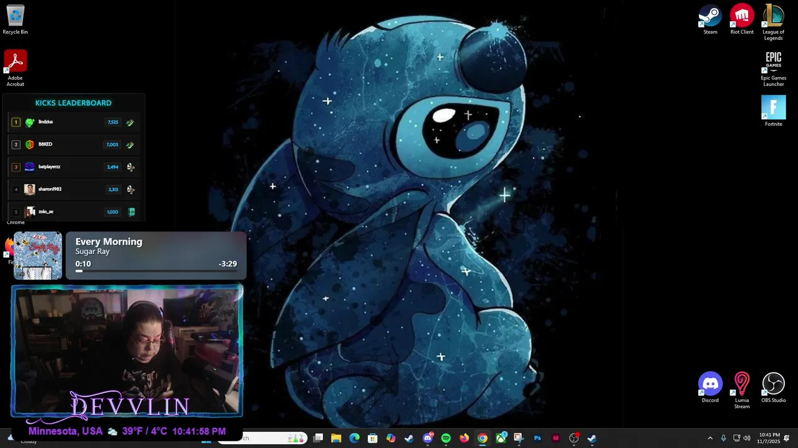Viewport: 798px width, 448px height.
Task: Click the 'Minnesota, USA' location text
Action: (65, 431)
